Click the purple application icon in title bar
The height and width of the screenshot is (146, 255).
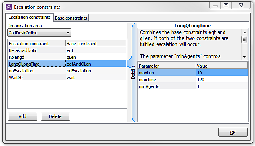click(x=9, y=7)
